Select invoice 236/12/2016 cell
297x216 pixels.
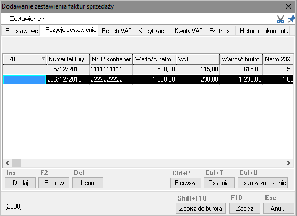coord(68,79)
